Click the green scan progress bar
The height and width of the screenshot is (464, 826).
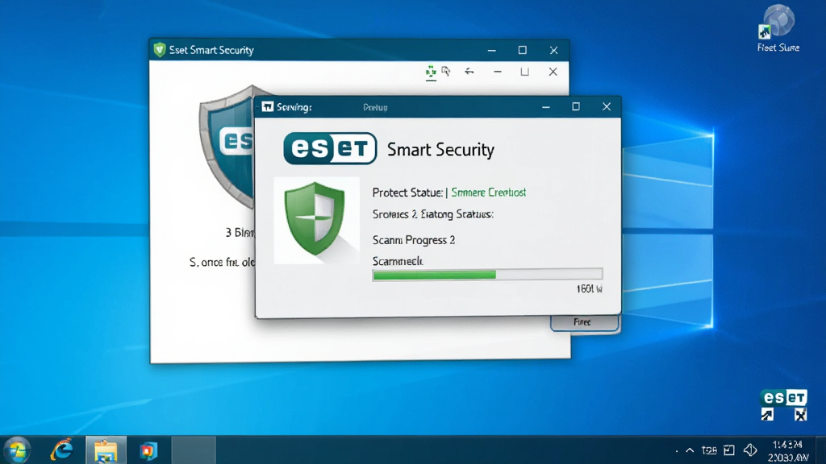(x=487, y=275)
